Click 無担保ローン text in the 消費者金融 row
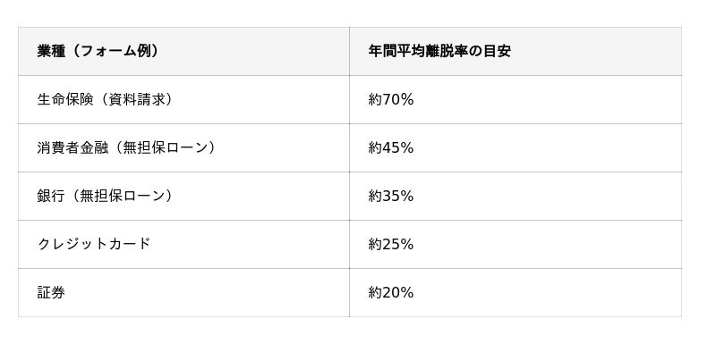716x344 pixels. coord(162,148)
